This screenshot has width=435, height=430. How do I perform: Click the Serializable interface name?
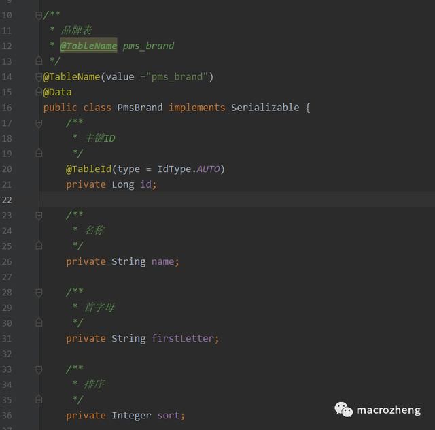[265, 107]
